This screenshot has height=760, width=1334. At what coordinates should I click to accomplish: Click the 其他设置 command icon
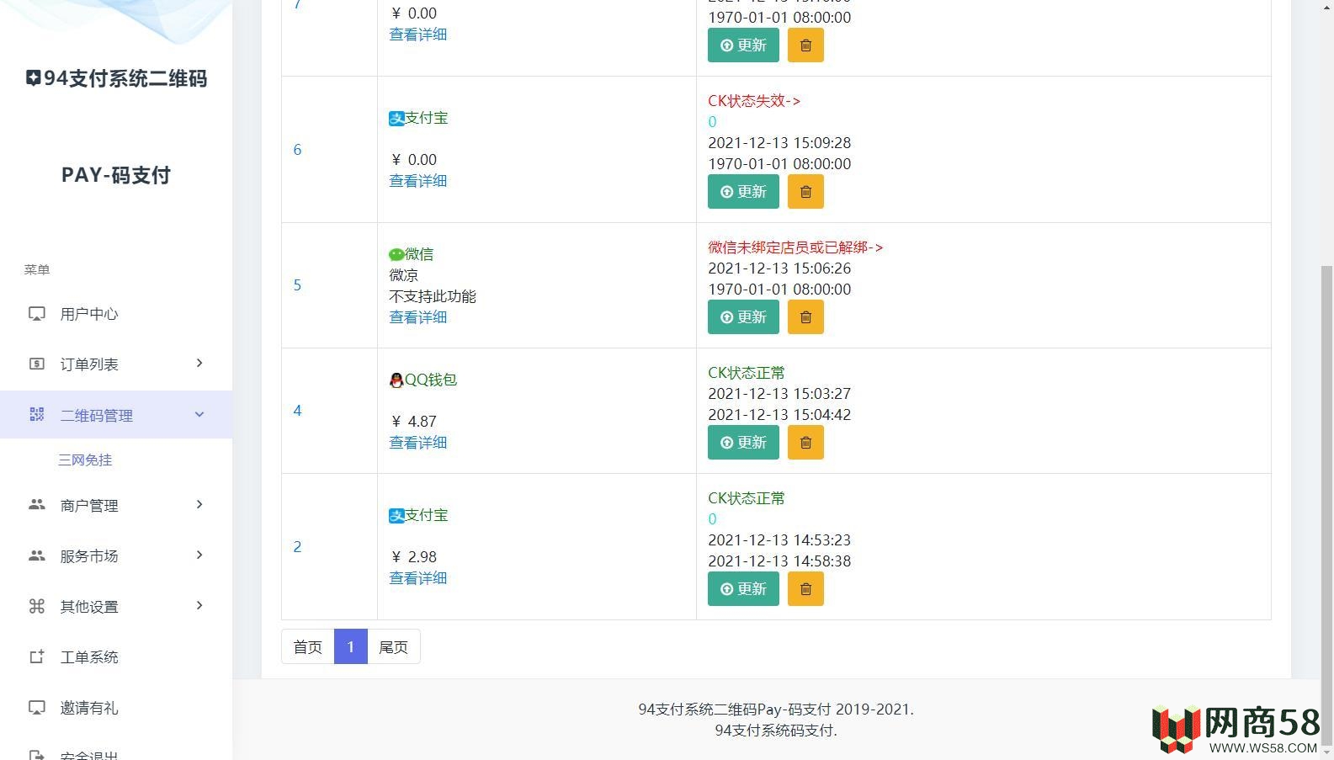coord(36,606)
